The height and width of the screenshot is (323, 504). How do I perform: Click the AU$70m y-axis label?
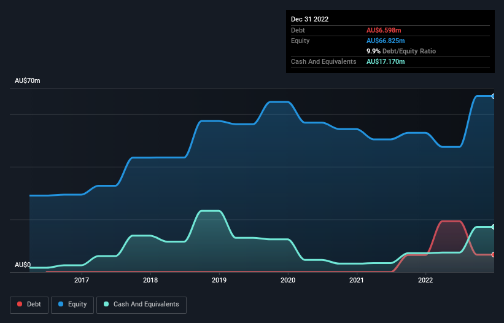coord(28,80)
